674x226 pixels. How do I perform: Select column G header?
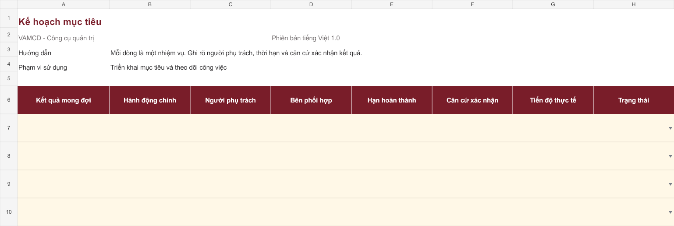coord(553,4)
